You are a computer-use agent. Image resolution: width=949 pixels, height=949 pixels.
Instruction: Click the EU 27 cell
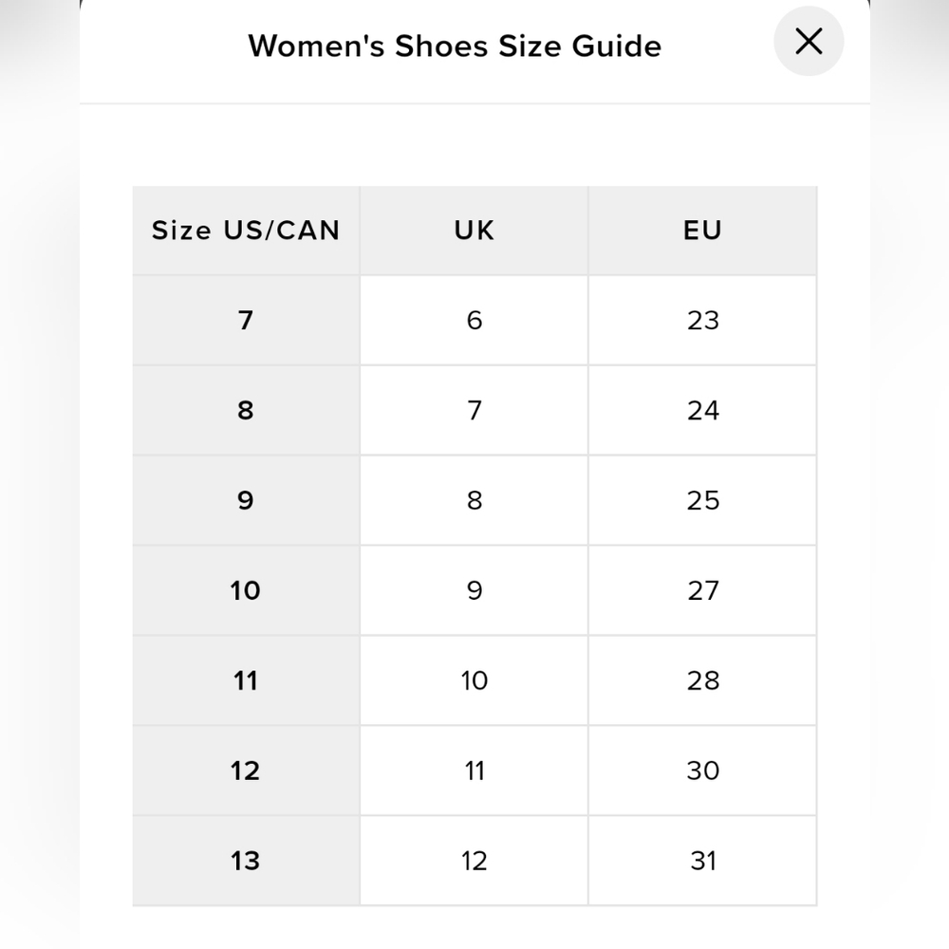pyautogui.click(x=702, y=590)
